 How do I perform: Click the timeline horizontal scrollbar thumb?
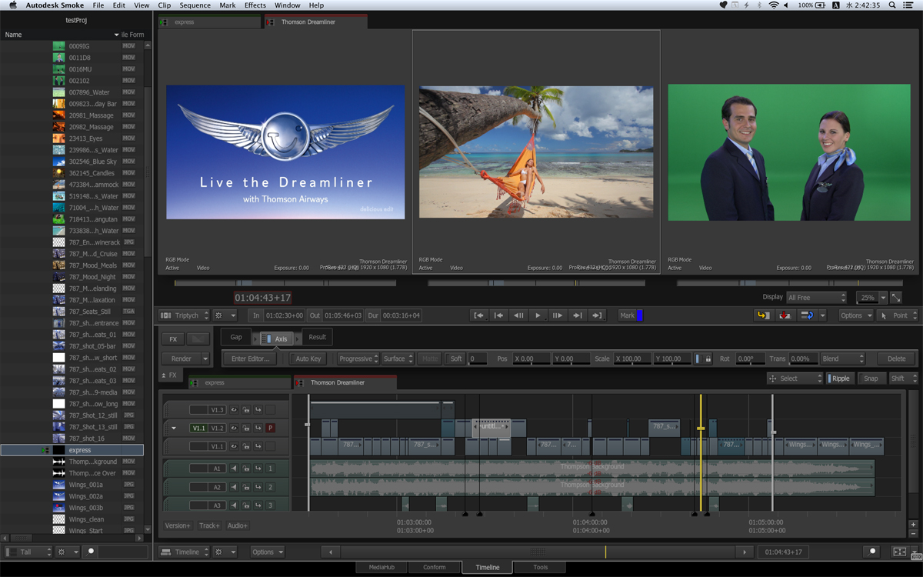coord(538,552)
